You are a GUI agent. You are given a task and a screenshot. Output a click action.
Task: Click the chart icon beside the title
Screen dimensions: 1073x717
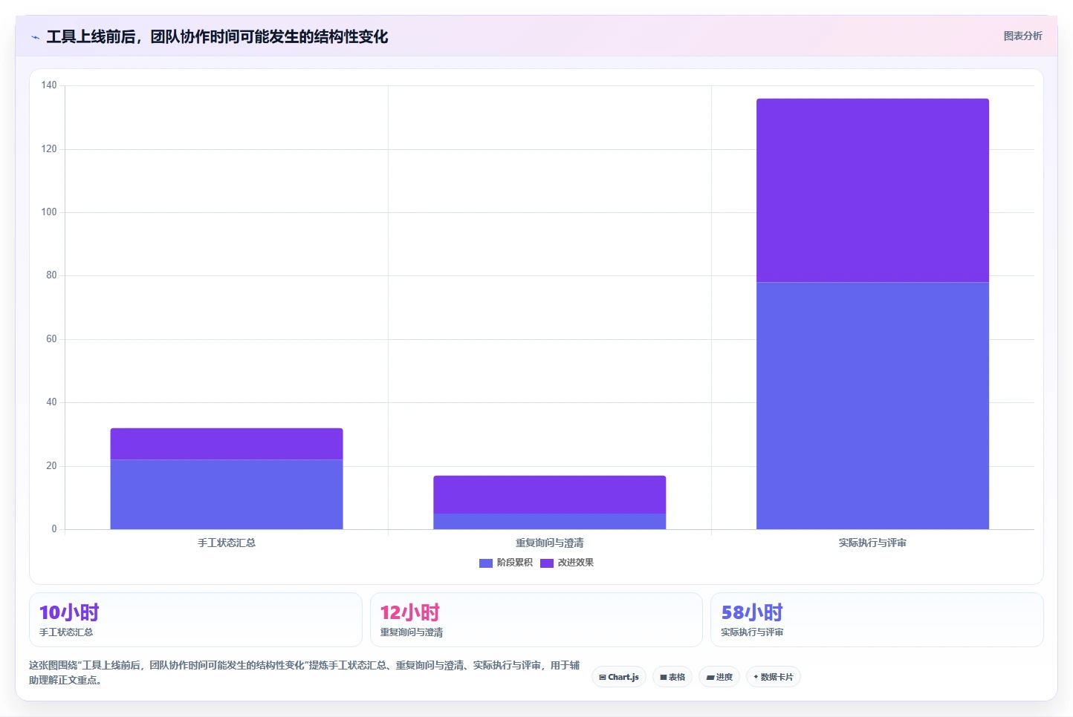[x=35, y=37]
